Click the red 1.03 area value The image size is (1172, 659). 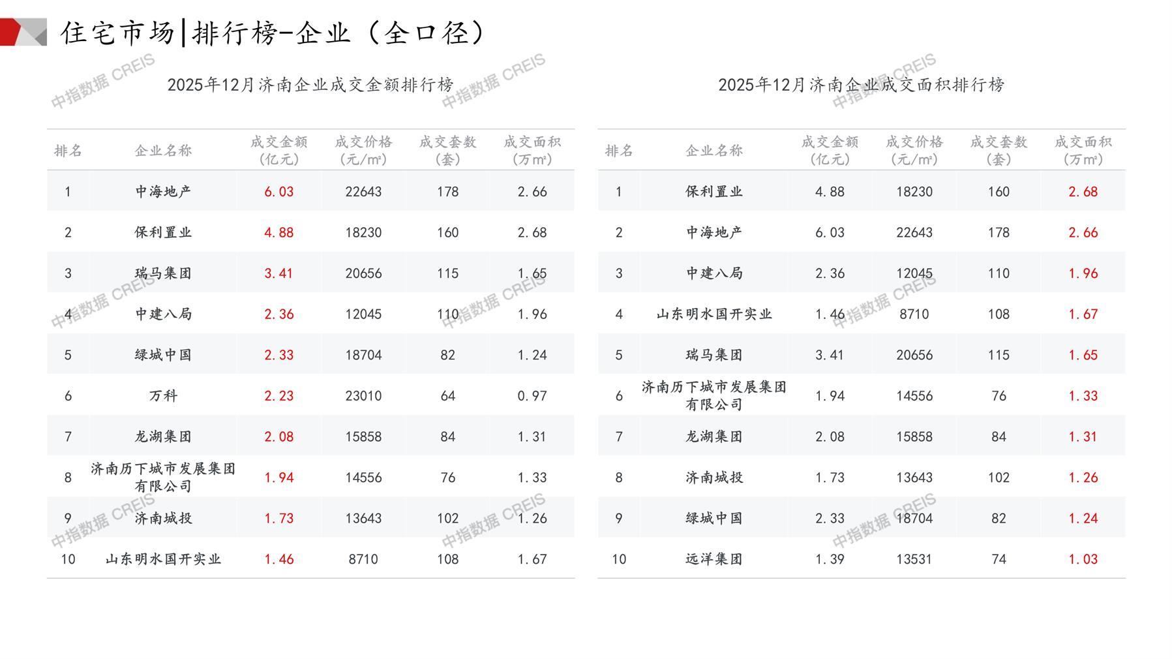pos(1083,559)
